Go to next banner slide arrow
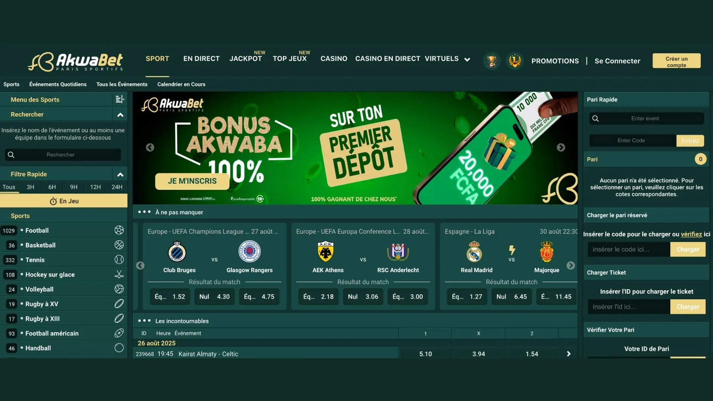 [561, 147]
